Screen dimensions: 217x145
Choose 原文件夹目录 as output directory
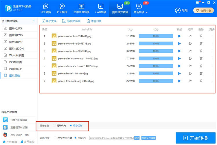click(55, 138)
